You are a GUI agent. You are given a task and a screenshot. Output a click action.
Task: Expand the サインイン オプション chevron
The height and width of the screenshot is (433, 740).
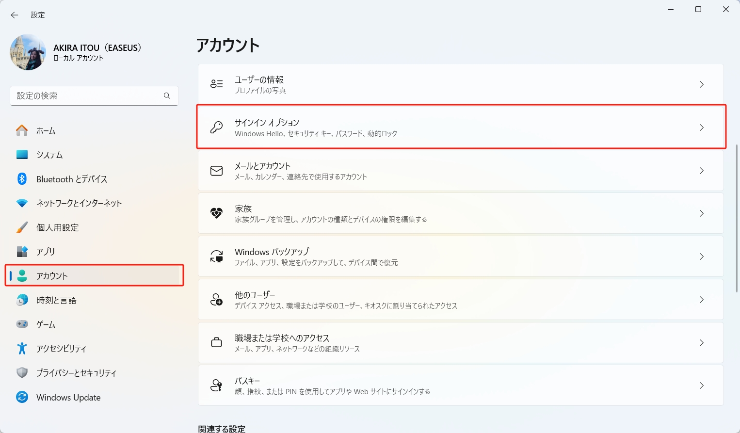coord(701,127)
